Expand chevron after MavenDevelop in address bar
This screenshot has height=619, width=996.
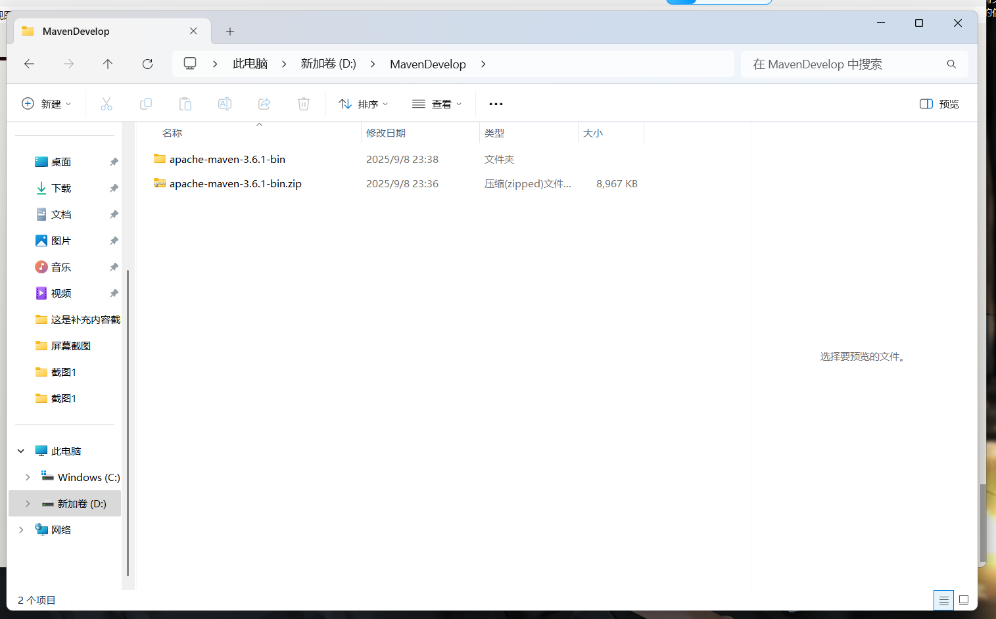pos(483,64)
